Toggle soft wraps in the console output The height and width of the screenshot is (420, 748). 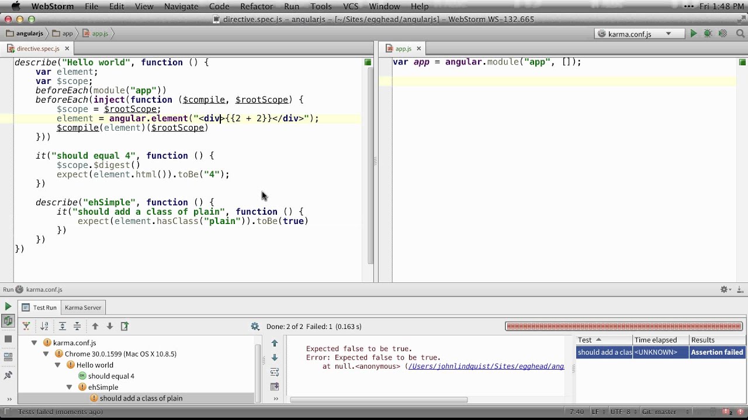[275, 372]
